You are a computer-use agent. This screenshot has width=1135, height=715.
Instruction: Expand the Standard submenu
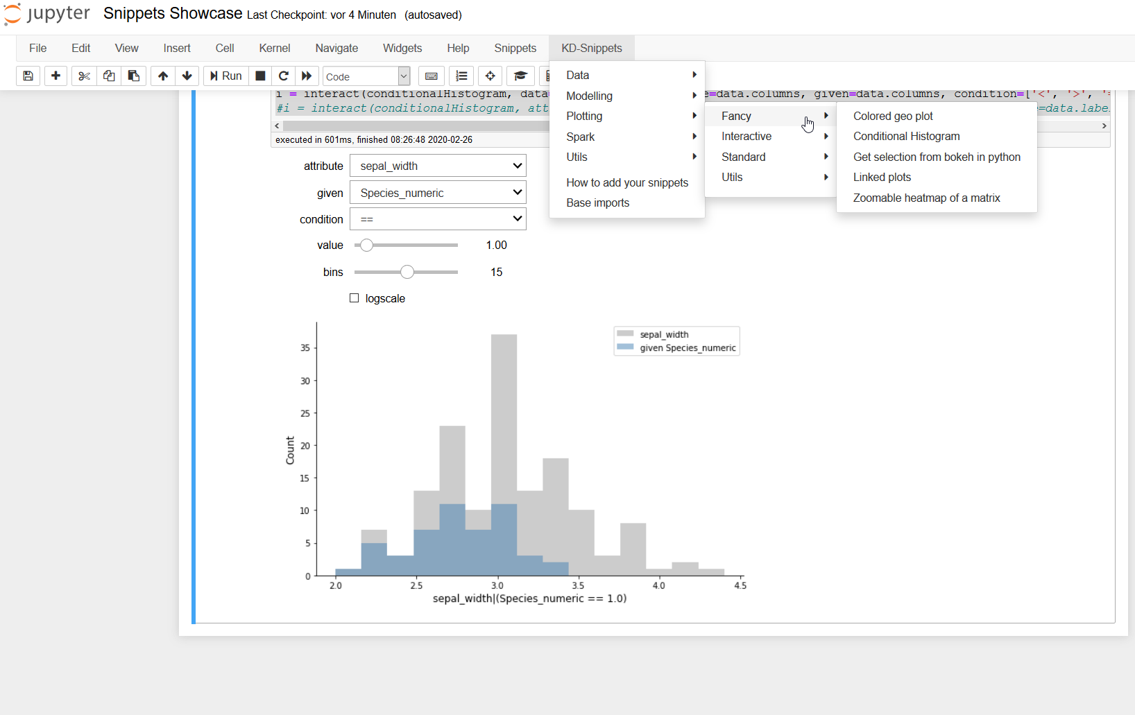tap(771, 157)
